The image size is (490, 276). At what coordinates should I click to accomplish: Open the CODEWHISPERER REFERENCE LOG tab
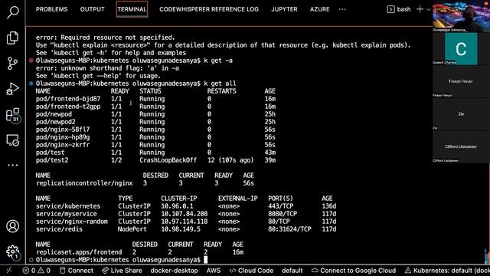(x=209, y=9)
